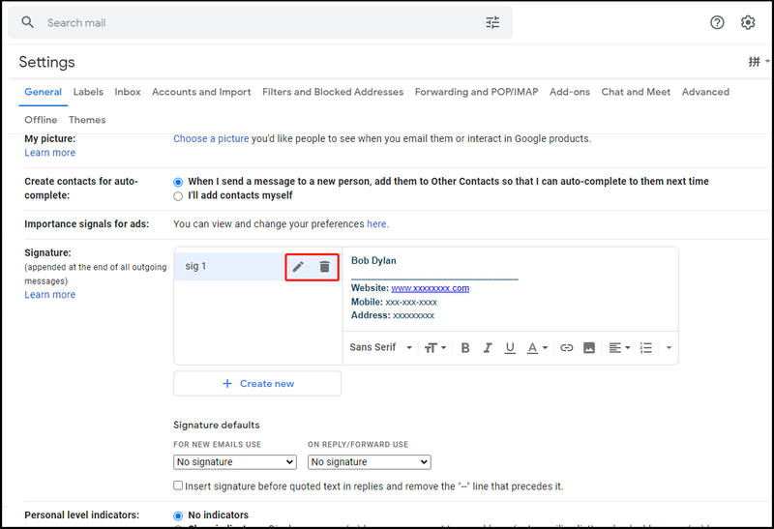Insert link in signature editor

(567, 348)
